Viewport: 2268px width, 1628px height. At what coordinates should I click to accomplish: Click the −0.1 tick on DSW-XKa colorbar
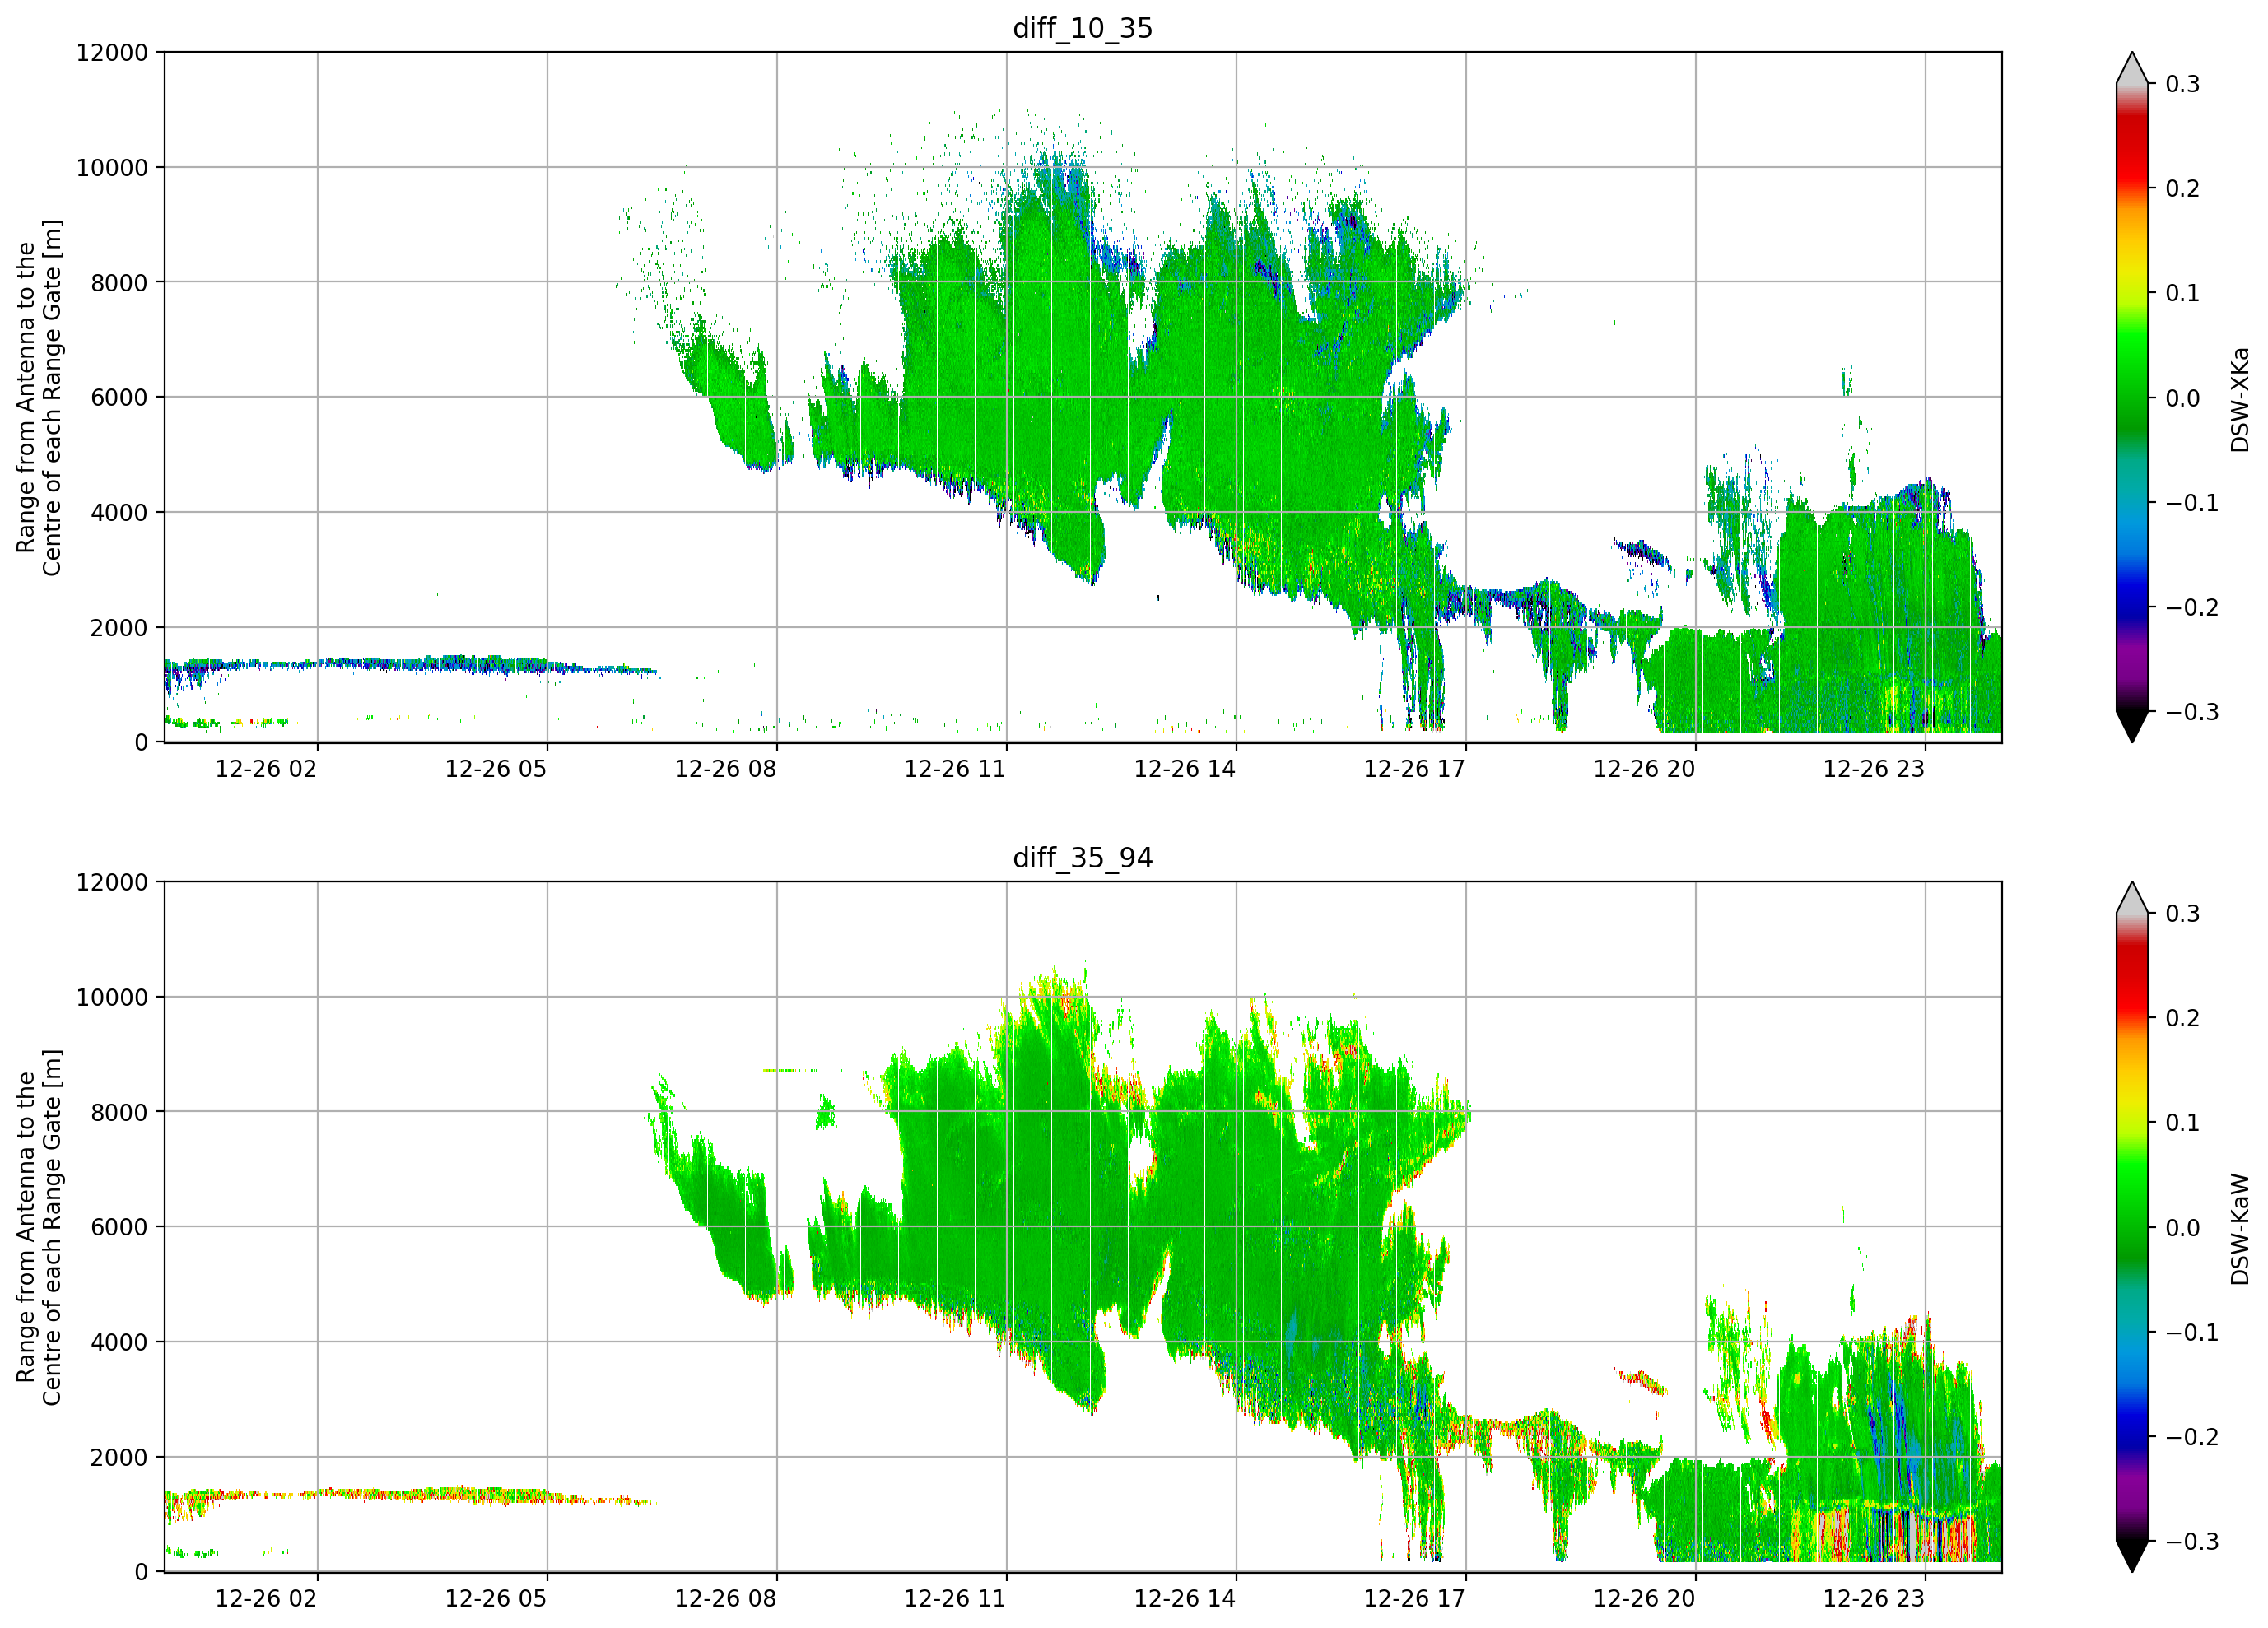point(2192,503)
